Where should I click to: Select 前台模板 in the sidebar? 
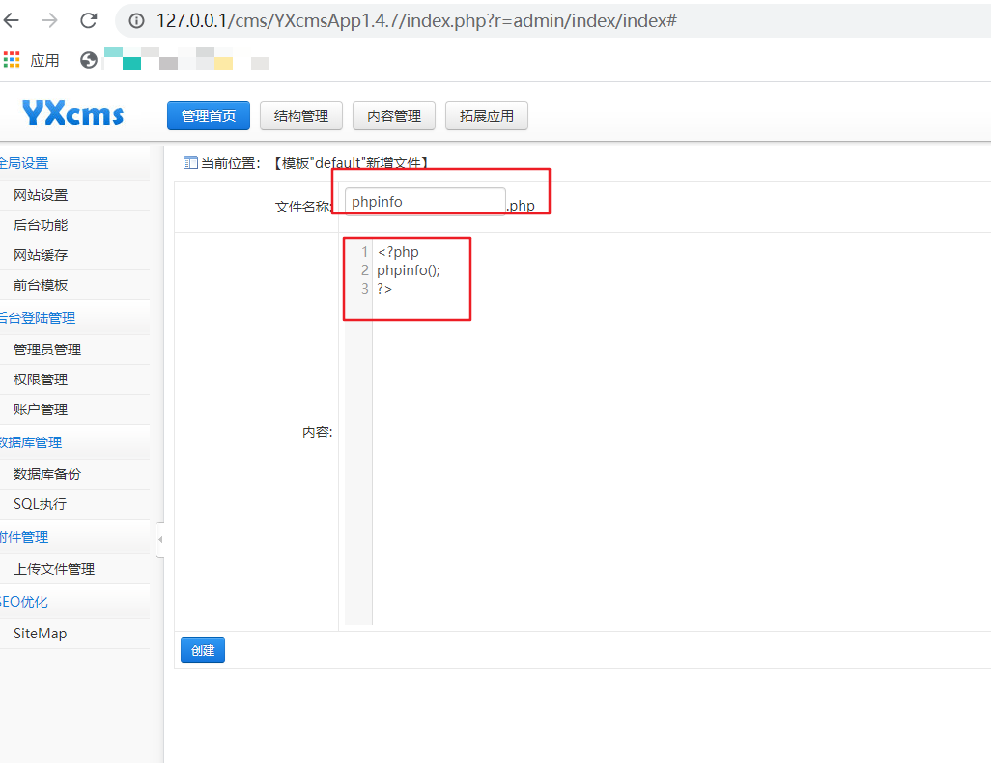pyautogui.click(x=41, y=285)
